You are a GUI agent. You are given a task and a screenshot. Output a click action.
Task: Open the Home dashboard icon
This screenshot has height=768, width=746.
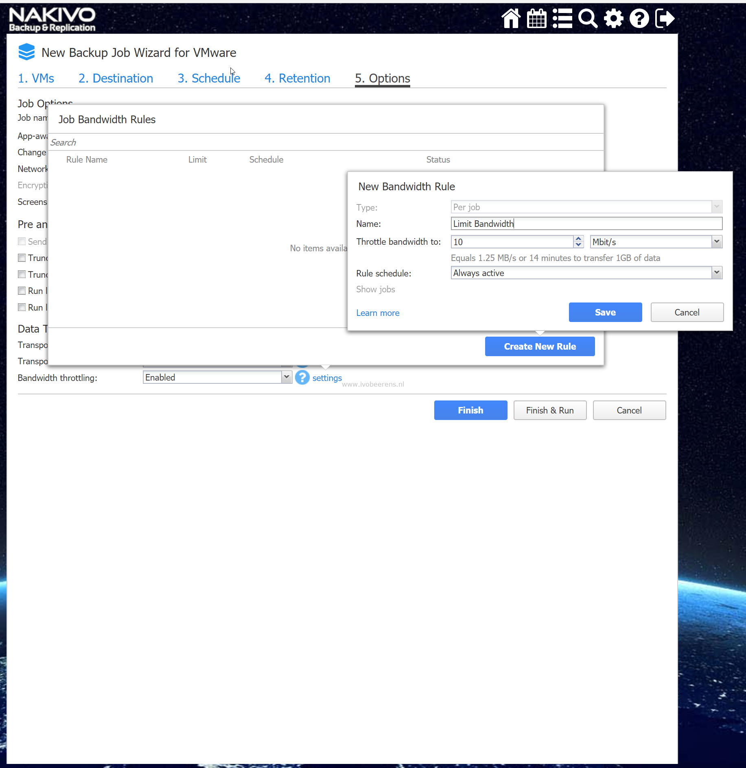click(511, 18)
